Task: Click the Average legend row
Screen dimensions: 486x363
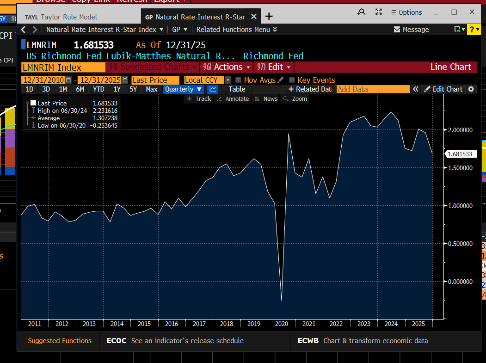Action: (74, 118)
